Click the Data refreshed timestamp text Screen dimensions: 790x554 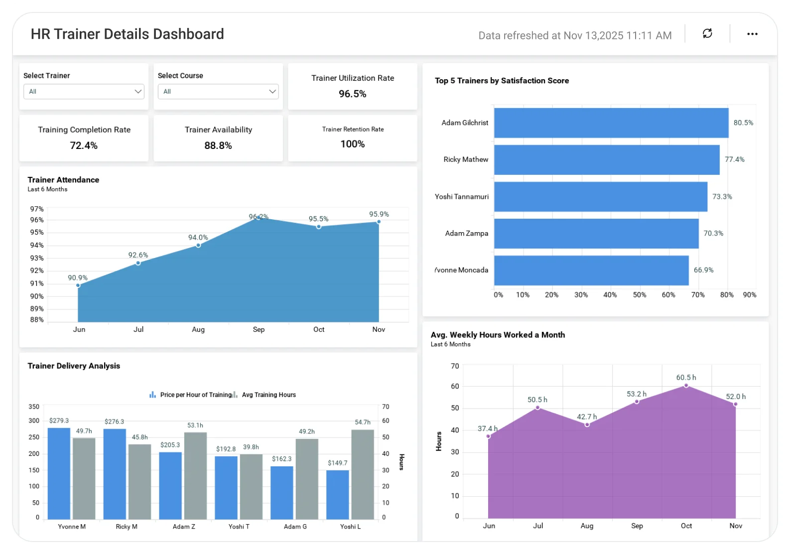(575, 35)
